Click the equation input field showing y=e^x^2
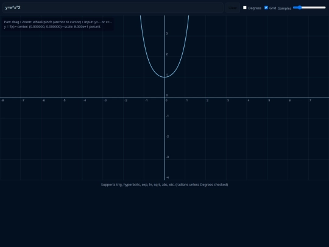 (113, 8)
